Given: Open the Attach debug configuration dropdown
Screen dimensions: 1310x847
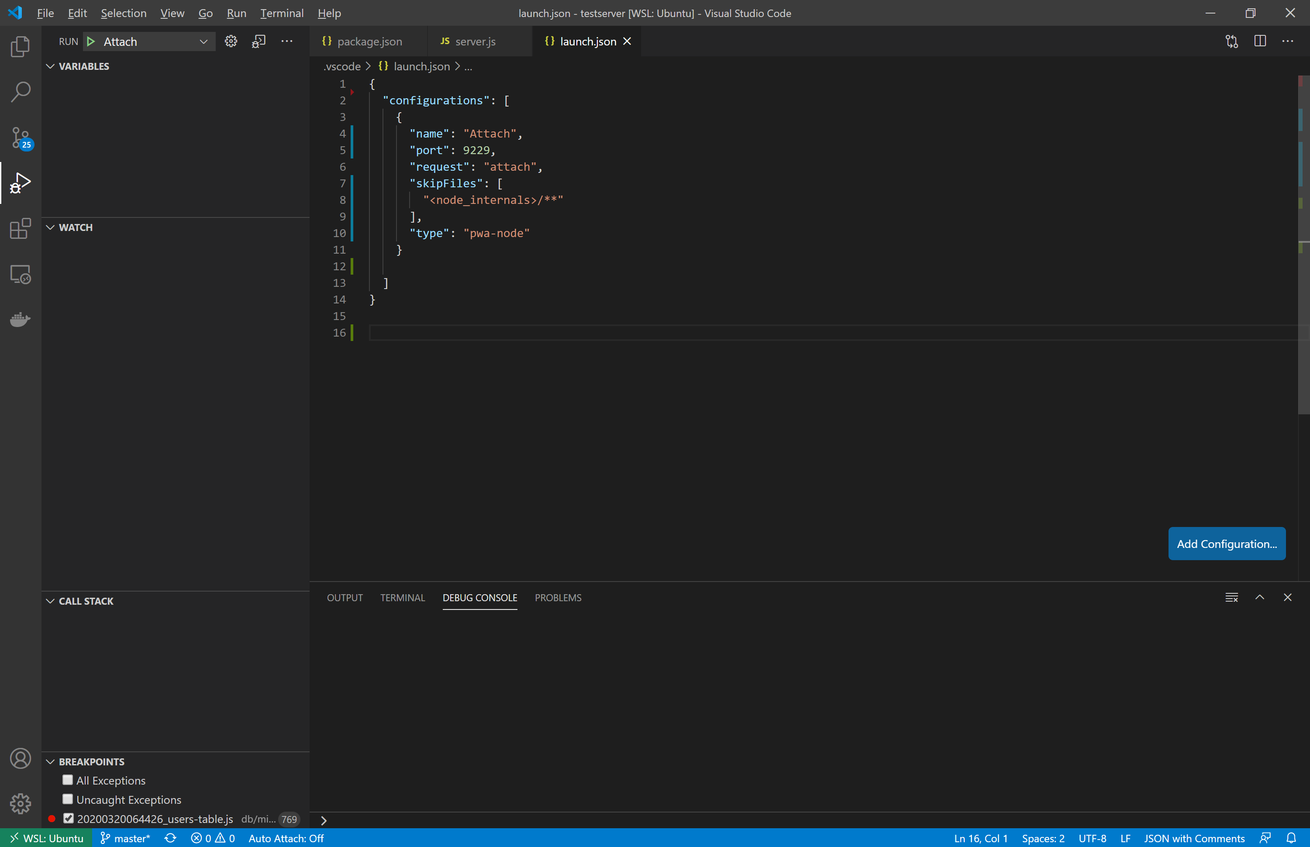Looking at the screenshot, I should pyautogui.click(x=203, y=42).
